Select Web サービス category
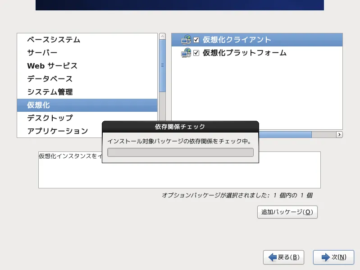360x270 pixels. click(x=87, y=66)
